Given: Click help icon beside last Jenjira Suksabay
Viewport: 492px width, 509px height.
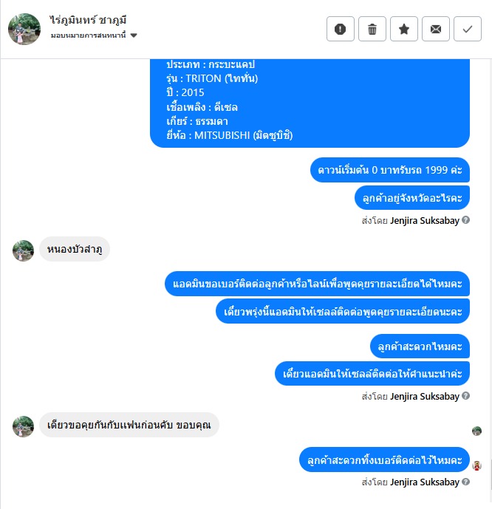Looking at the screenshot, I should coord(465,482).
